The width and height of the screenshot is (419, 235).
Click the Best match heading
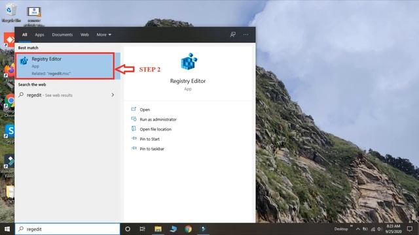(x=28, y=48)
